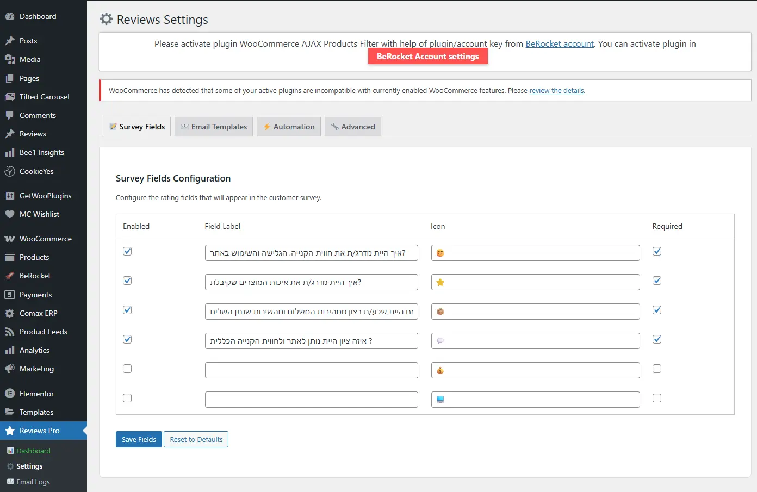This screenshot has width=757, height=492.
Task: Click the CookieYes icon in sidebar
Action: coord(10,171)
